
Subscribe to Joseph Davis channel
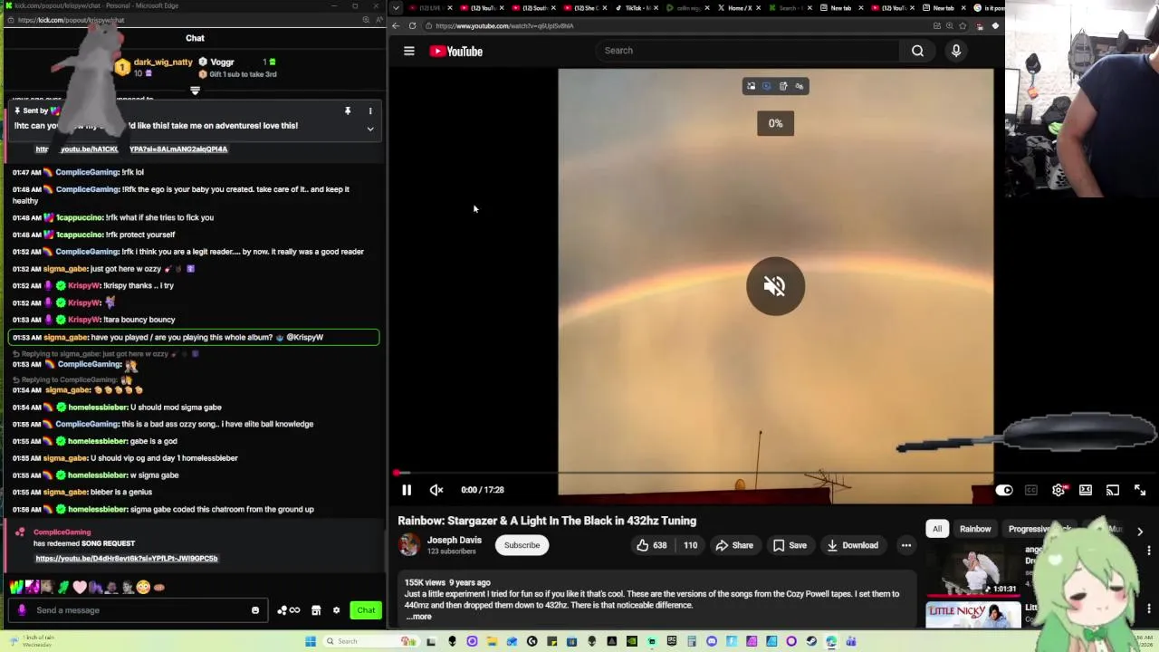(x=522, y=545)
